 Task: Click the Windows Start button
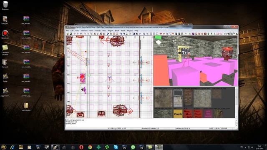pyautogui.click(x=4, y=147)
